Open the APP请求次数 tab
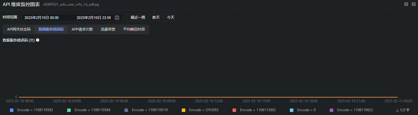 click(82, 29)
